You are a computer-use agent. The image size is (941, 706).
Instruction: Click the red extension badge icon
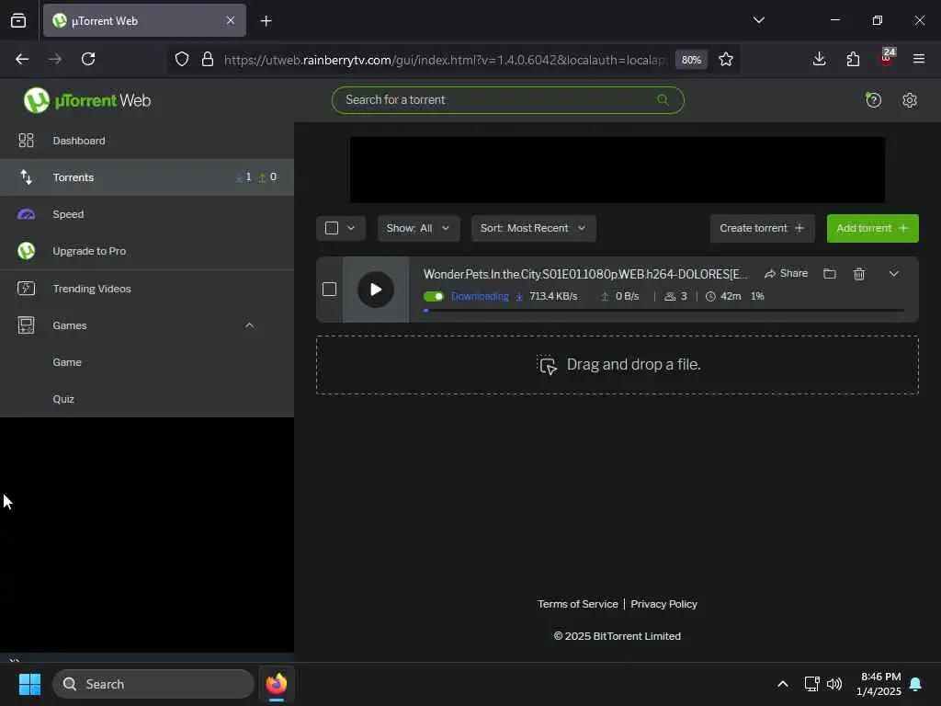[887, 57]
